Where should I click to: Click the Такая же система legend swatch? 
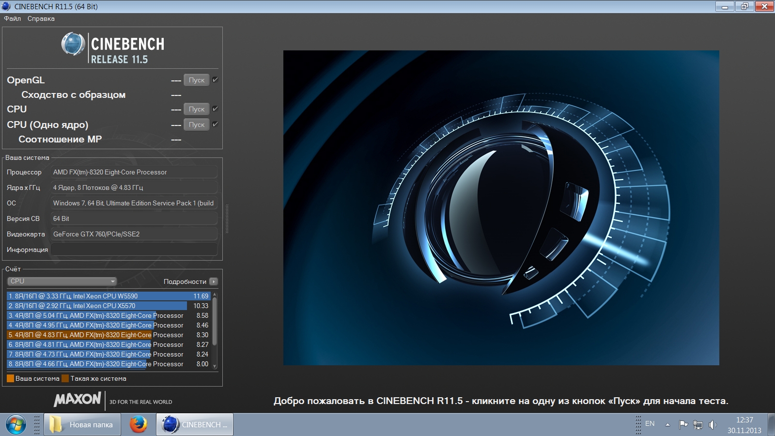[65, 378]
